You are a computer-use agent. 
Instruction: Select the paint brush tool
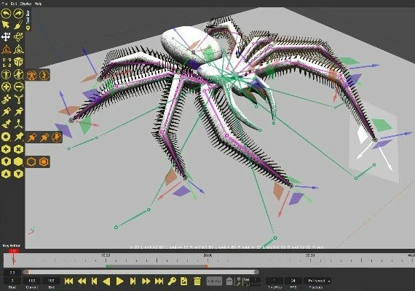(x=18, y=25)
